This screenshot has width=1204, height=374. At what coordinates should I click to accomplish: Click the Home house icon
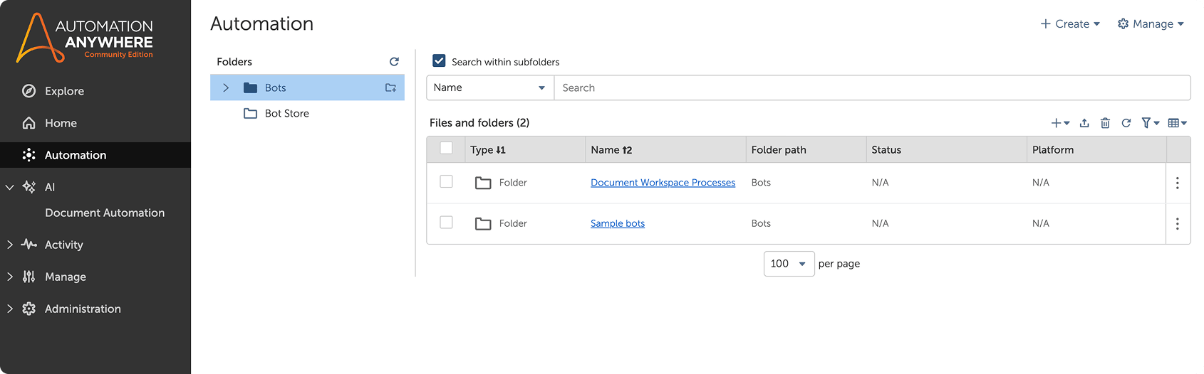pos(29,123)
